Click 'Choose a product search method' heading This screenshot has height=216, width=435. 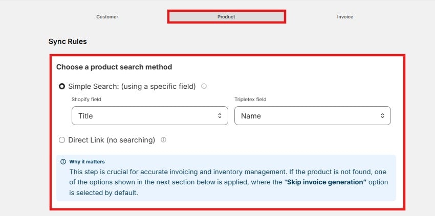tap(114, 67)
